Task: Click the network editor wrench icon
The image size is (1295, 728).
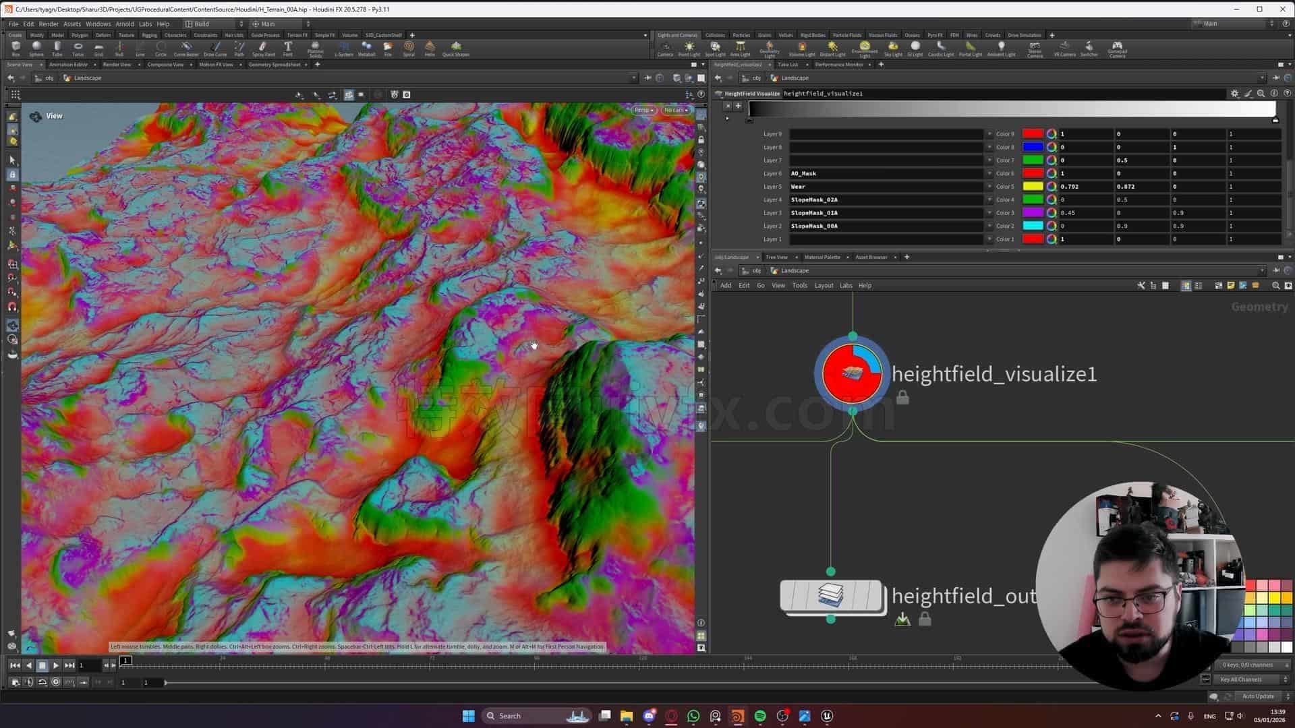Action: [1141, 286]
